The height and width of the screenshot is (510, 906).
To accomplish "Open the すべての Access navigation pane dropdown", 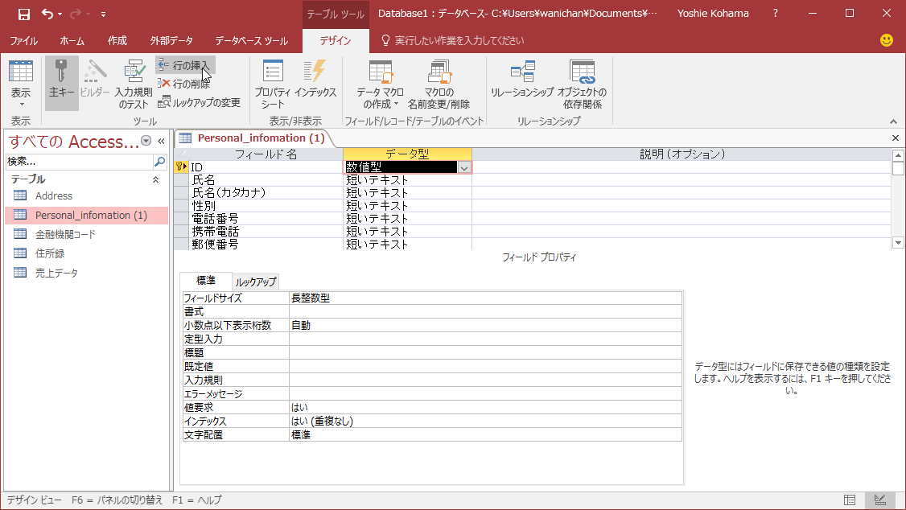I will click(x=146, y=140).
